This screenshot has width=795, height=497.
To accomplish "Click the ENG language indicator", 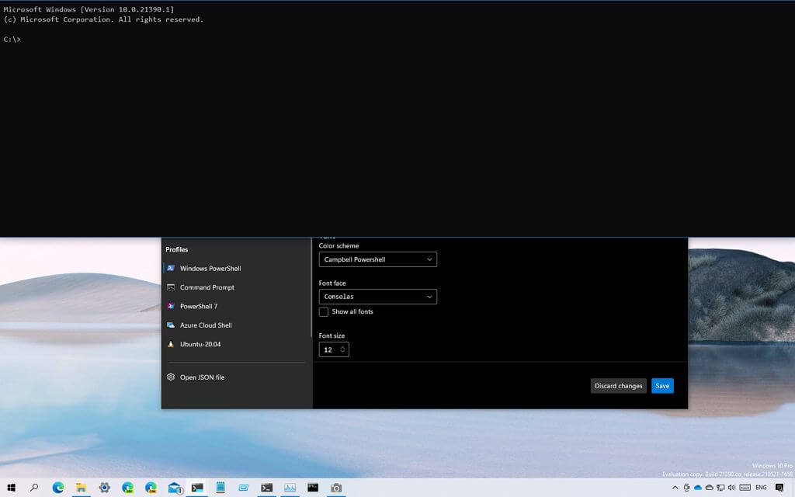I will tap(761, 488).
